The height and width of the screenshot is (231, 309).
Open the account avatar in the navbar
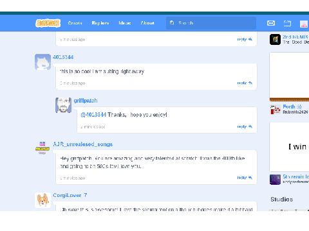304,24
